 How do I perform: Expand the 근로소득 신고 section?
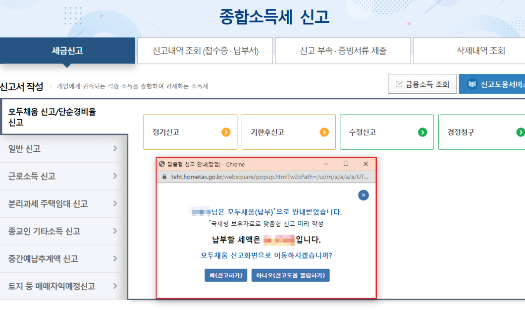[115, 176]
